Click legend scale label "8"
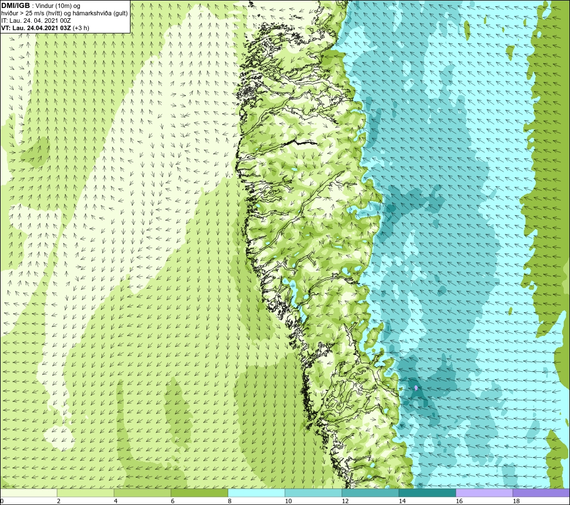Image resolution: width=570 pixels, height=505 pixels. point(229,502)
